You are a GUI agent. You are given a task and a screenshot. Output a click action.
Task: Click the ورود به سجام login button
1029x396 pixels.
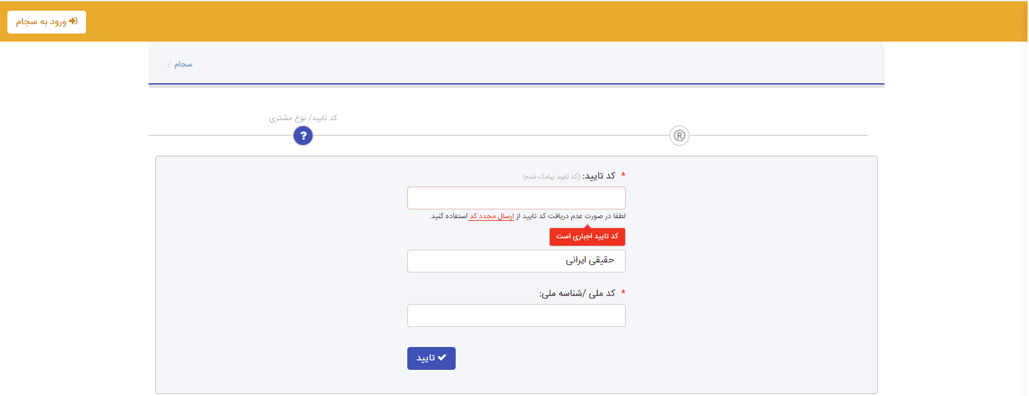pos(46,21)
